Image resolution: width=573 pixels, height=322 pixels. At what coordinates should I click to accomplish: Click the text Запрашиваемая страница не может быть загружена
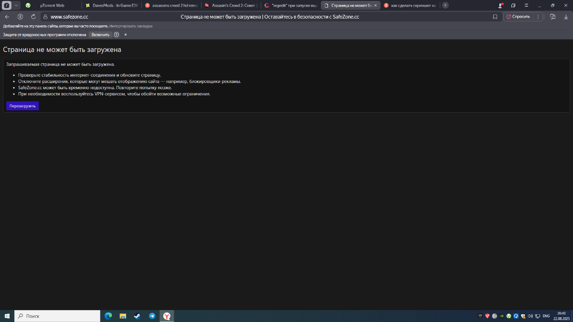tap(60, 64)
